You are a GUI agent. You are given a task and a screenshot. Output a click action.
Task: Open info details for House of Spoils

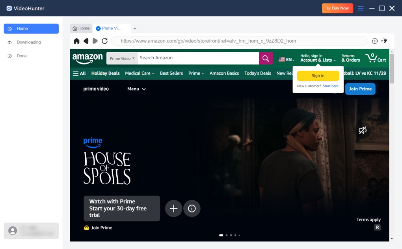click(x=192, y=209)
